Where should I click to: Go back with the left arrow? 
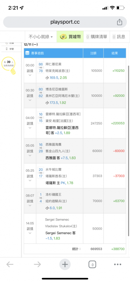pos(10,264)
